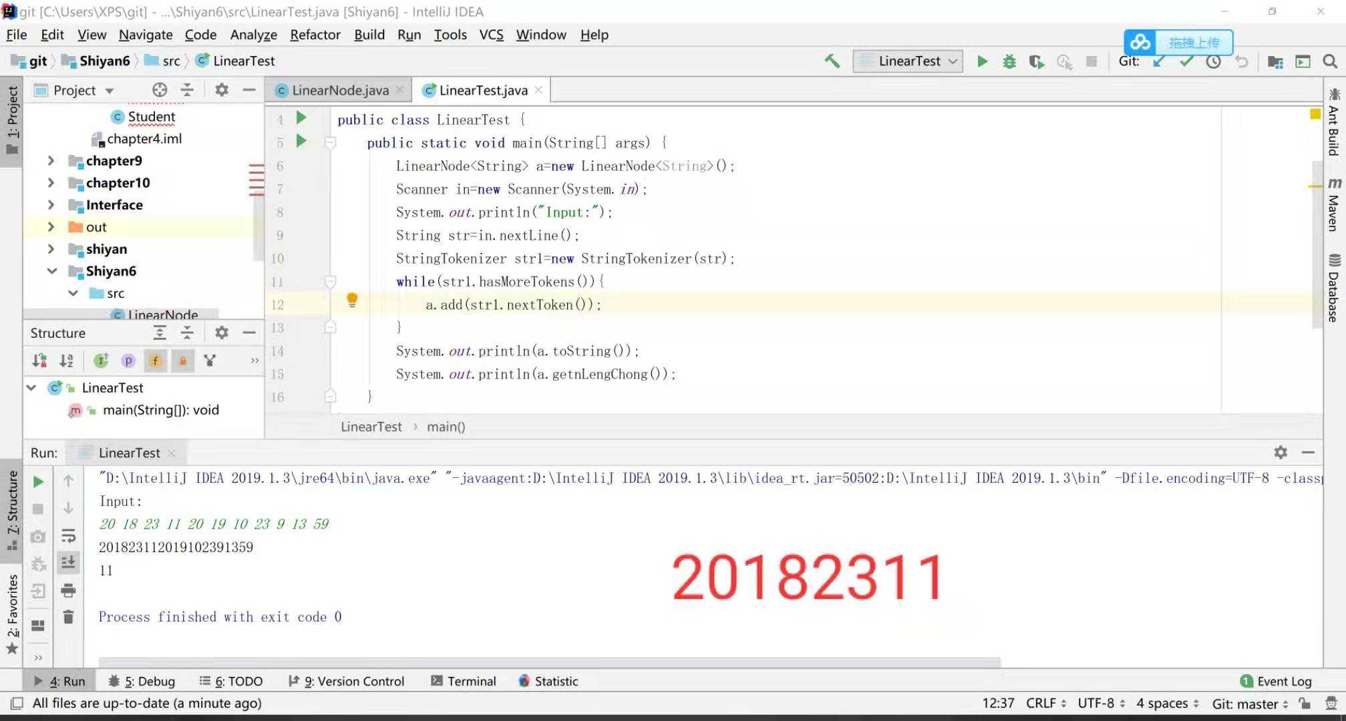The height and width of the screenshot is (721, 1346).
Task: Commit changes with the Git checkmark icon
Action: [1186, 61]
